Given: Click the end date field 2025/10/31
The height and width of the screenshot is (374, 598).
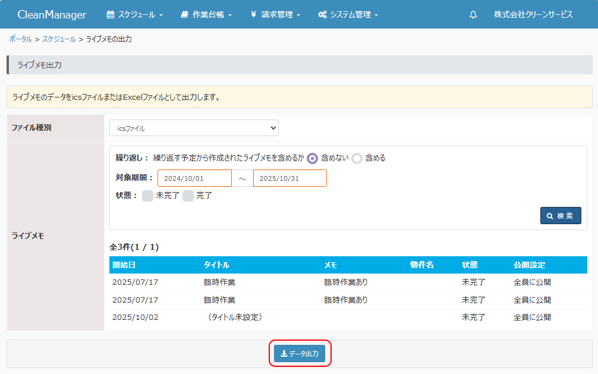Looking at the screenshot, I should coord(289,178).
